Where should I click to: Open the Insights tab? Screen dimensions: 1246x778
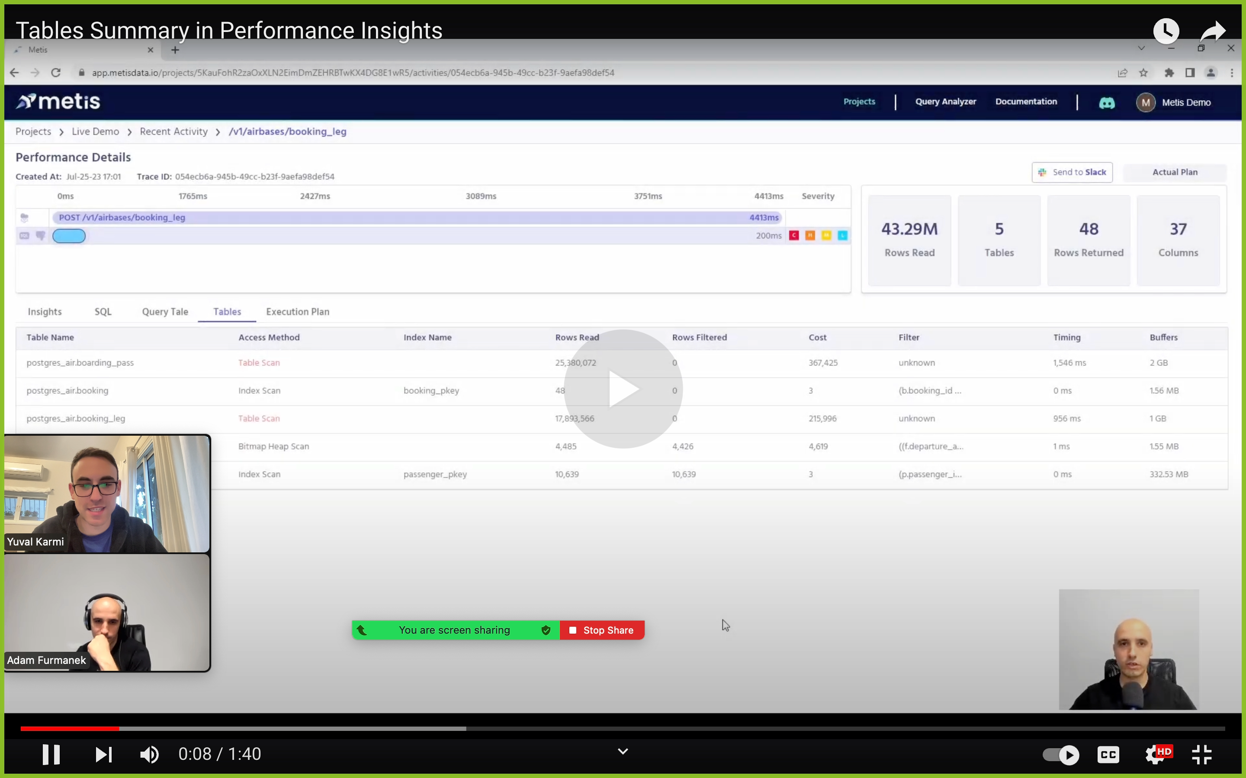(45, 312)
